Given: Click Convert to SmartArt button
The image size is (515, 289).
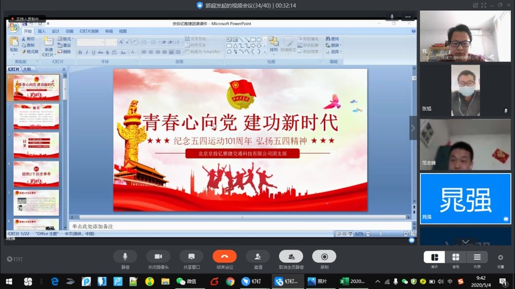Looking at the screenshot, I should click(x=204, y=51).
